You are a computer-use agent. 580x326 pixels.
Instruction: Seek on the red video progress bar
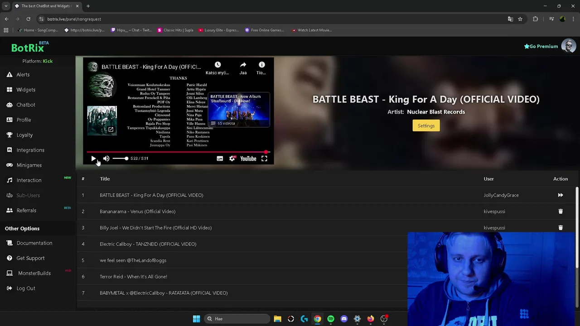point(178,152)
